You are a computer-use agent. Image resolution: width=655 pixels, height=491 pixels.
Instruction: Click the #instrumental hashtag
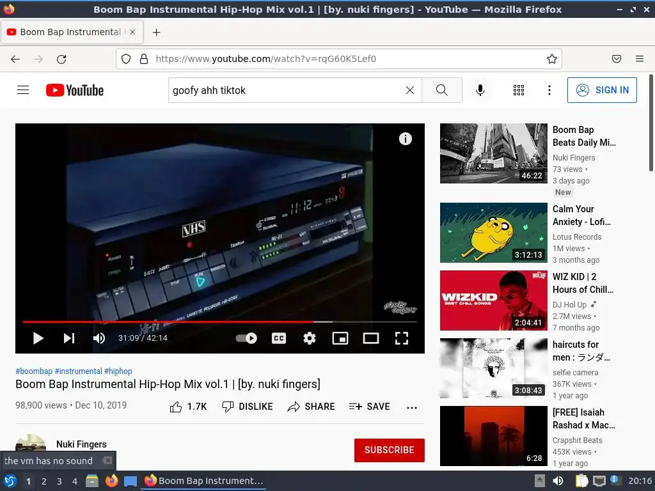pos(79,371)
